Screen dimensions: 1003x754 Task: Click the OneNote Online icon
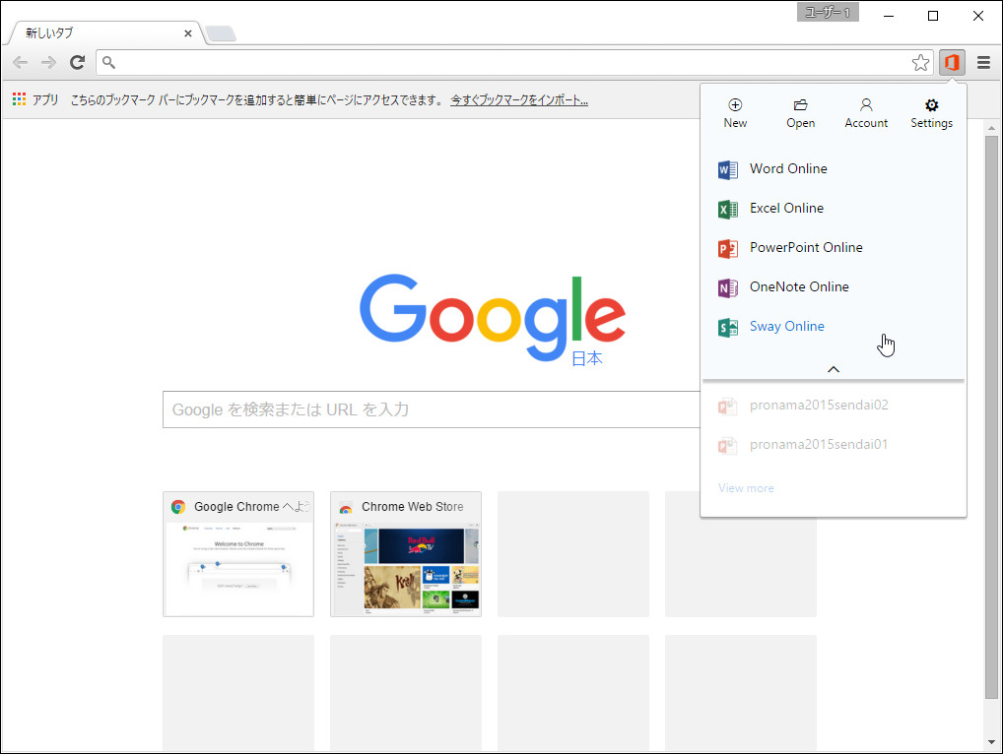click(x=728, y=288)
